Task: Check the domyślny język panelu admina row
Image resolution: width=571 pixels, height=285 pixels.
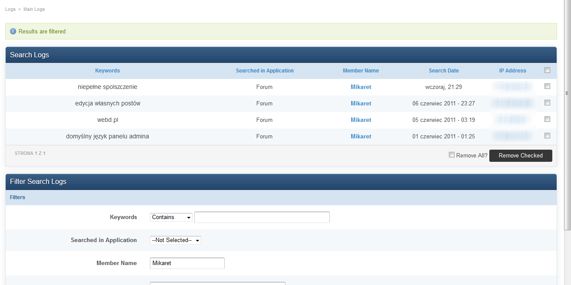Action: [x=547, y=136]
